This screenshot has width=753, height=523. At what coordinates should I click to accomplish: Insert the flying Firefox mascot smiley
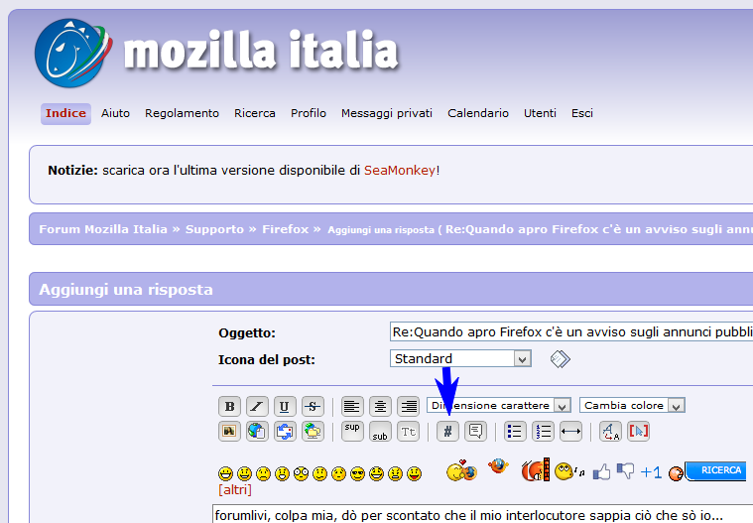click(x=498, y=465)
